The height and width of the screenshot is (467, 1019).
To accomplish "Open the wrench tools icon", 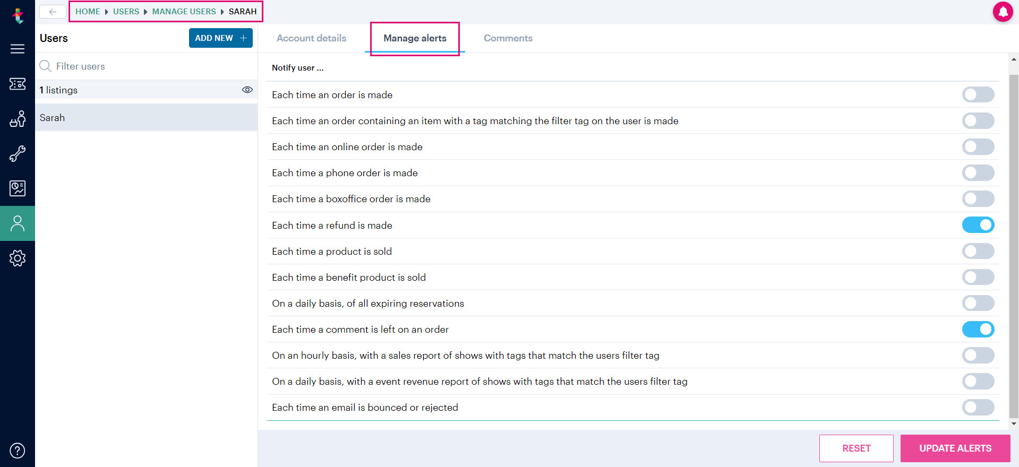I will click(18, 154).
